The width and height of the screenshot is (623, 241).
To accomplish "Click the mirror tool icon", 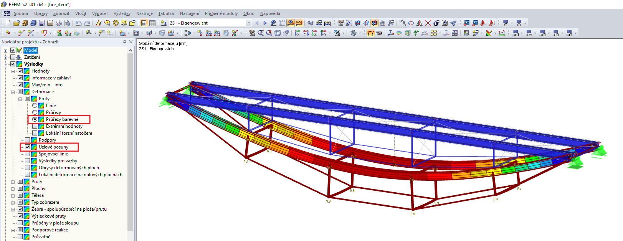I will 419,23.
